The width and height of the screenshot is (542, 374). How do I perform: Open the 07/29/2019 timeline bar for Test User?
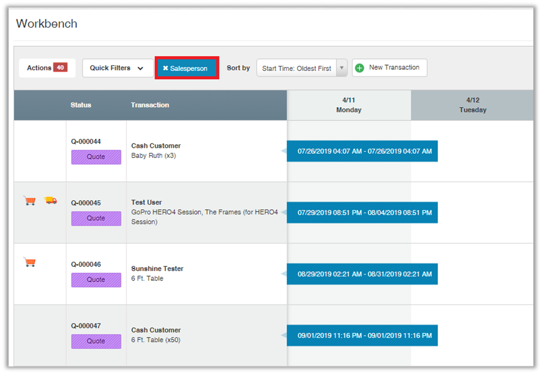coord(364,213)
